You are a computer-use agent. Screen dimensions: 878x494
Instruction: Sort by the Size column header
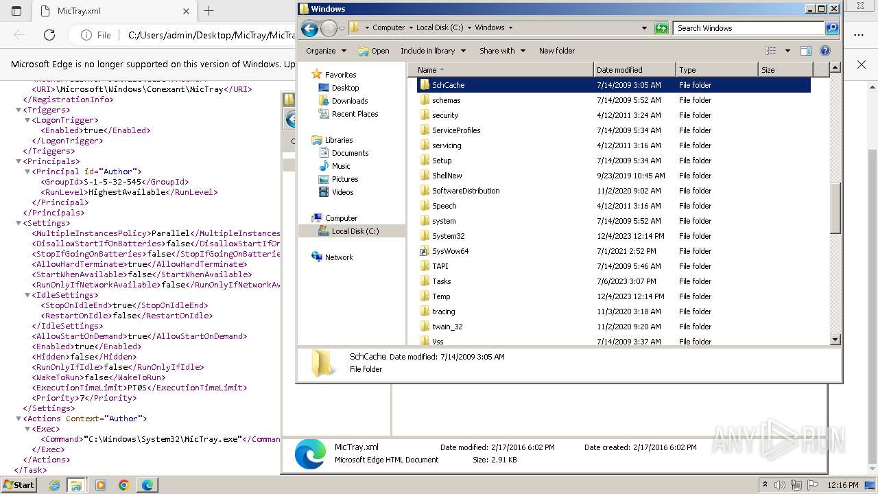pos(785,70)
